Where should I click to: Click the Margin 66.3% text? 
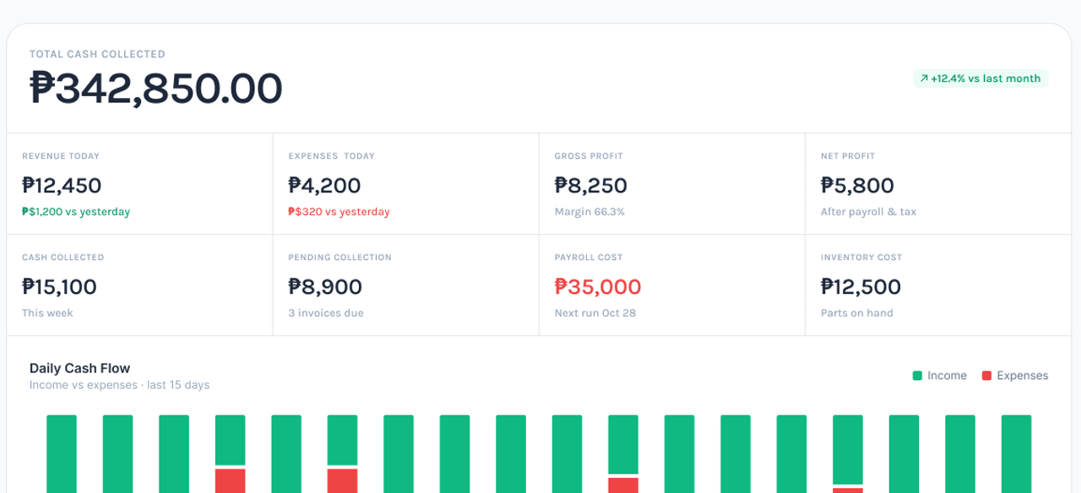point(589,212)
